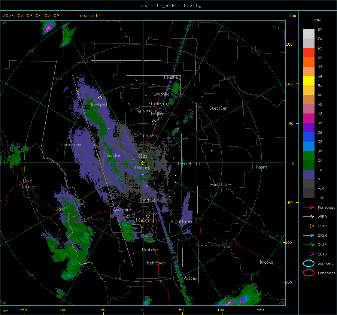Screen dimensions: 337x315
Task: Click yellow radar-site diamond below Olds
Action: [x=143, y=163]
